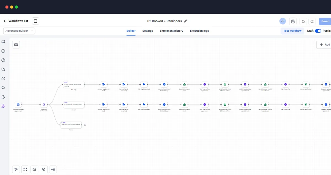This screenshot has height=175, width=331.
Task: Click the auto-layout tree icon in bottom toolbar
Action: pyautogui.click(x=53, y=169)
